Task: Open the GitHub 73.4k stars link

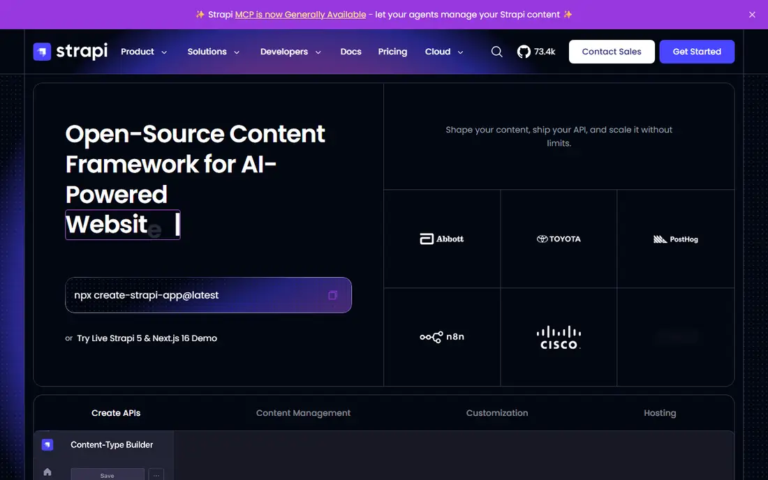Action: pyautogui.click(x=536, y=52)
